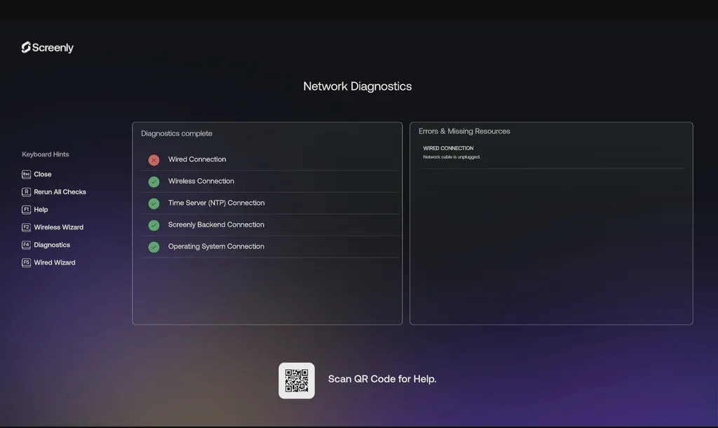Screen dimensions: 718x428
Task: Click green check for Screenly Backend Connection
Action: click(x=154, y=225)
